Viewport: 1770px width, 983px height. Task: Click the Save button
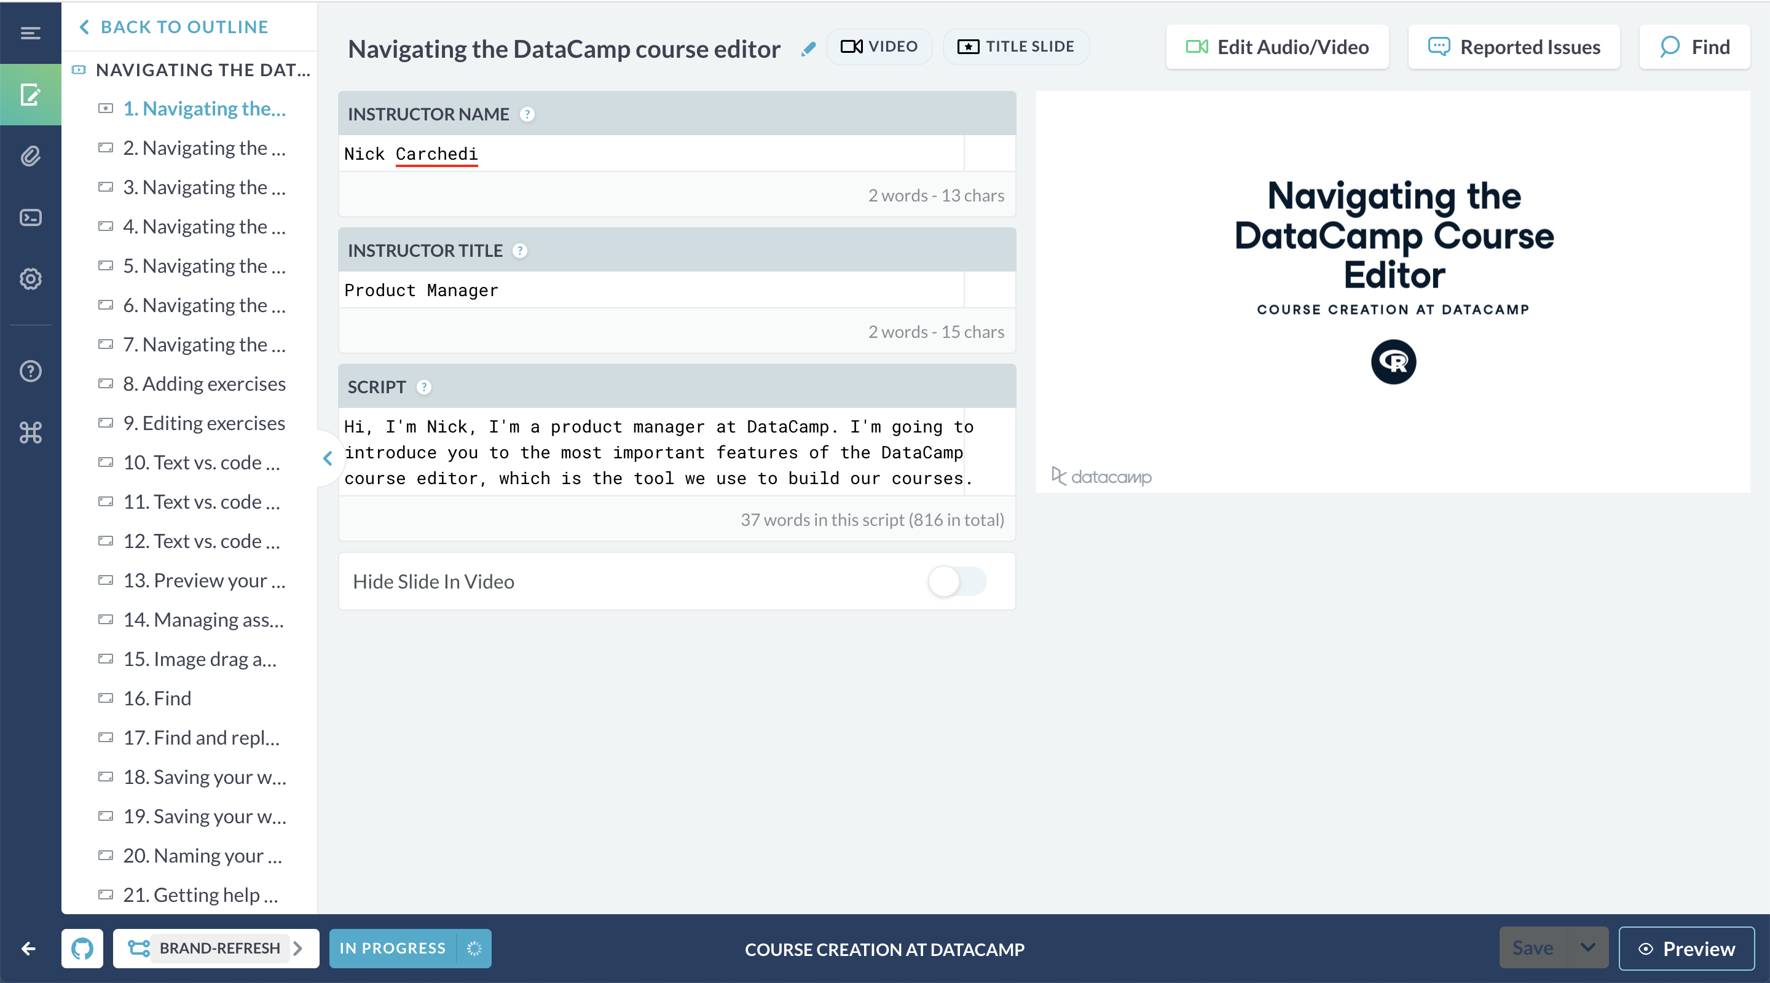tap(1533, 948)
